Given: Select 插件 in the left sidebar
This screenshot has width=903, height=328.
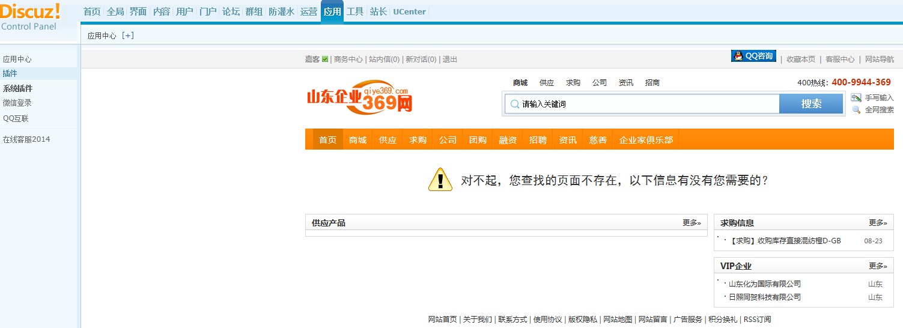Looking at the screenshot, I should tap(10, 73).
